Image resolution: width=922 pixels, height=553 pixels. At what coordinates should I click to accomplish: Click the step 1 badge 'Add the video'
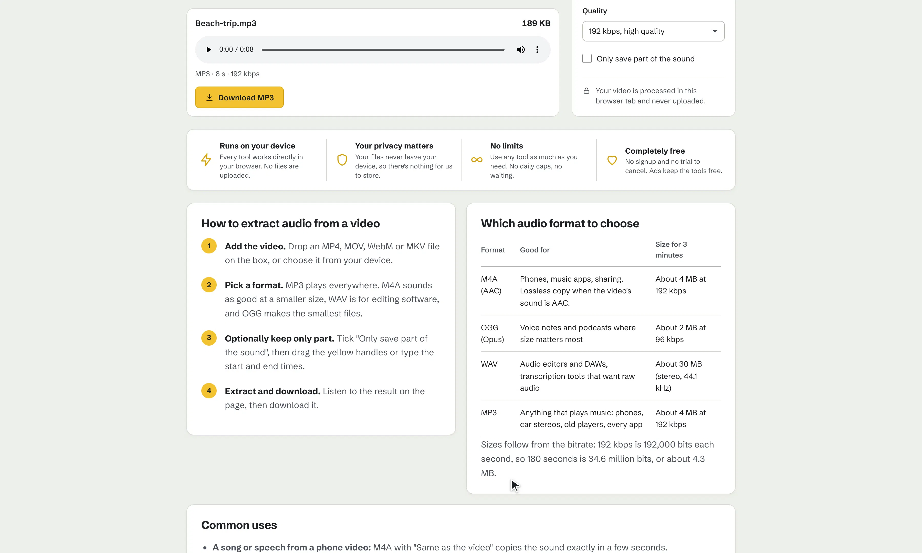[209, 246]
